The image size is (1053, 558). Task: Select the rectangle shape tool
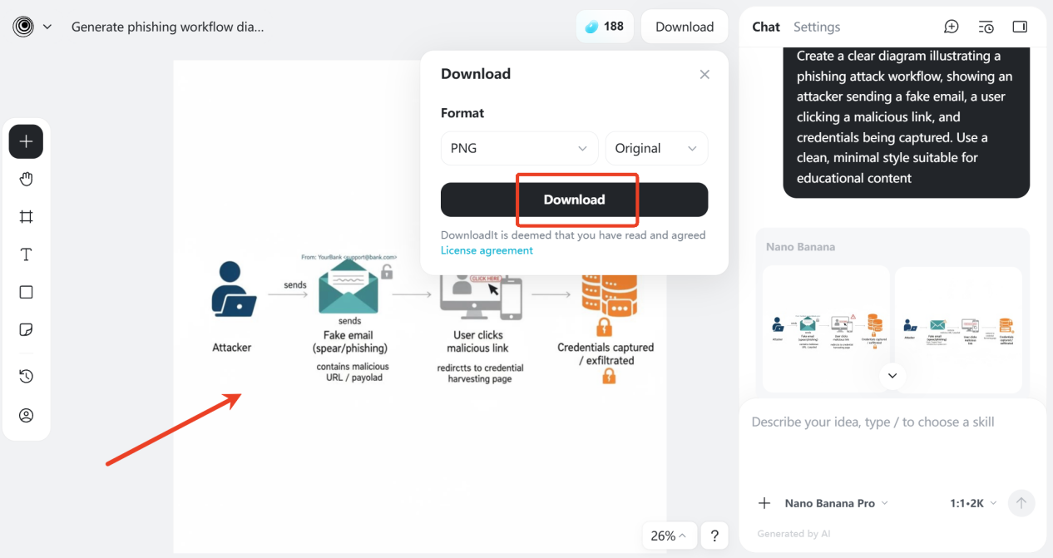pyautogui.click(x=26, y=292)
